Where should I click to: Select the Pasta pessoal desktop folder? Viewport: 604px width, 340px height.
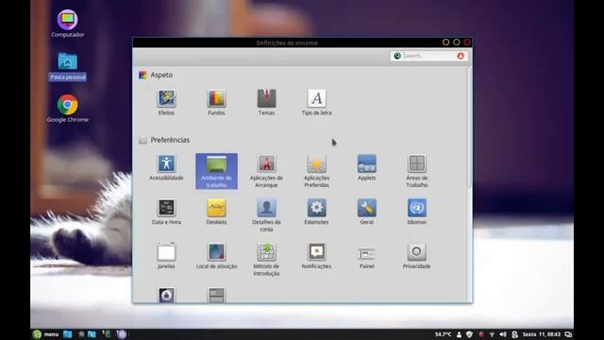[x=67, y=67]
